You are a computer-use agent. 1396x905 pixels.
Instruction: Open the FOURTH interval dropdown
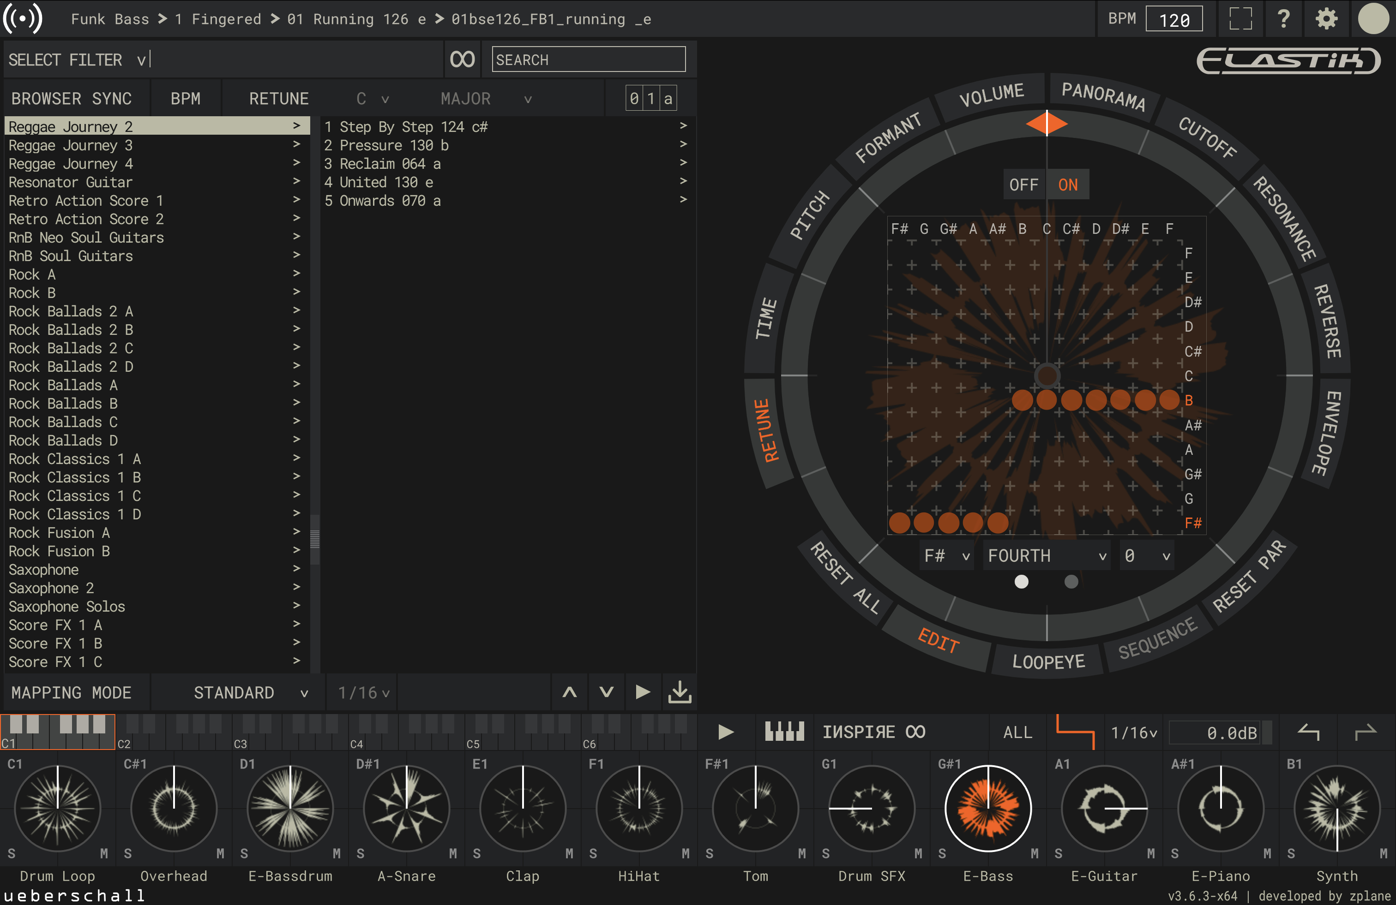1047,555
